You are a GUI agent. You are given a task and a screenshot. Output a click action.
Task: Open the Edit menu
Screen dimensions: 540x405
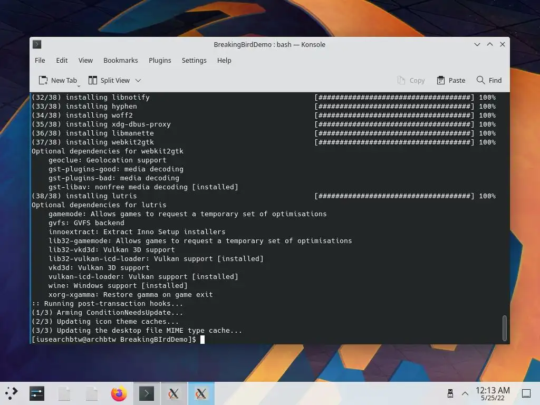[62, 60]
